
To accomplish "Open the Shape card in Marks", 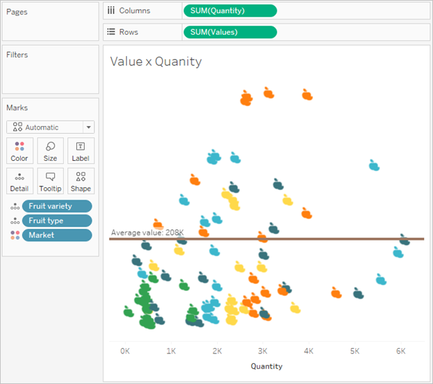I will pyautogui.click(x=80, y=181).
